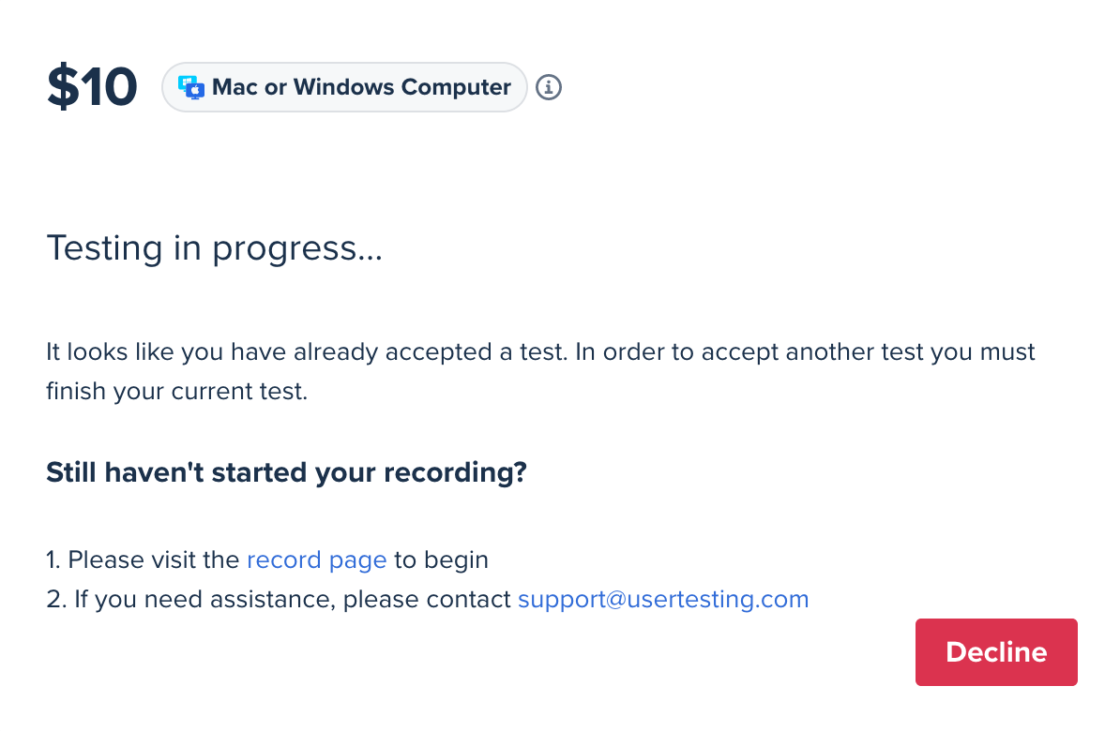Click the computer device icon in the badge

click(x=191, y=87)
